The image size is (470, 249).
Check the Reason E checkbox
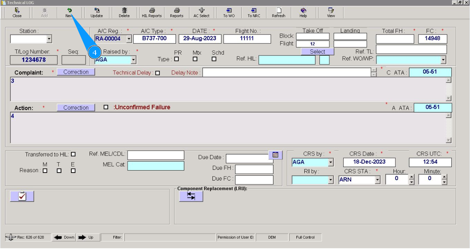(73, 171)
